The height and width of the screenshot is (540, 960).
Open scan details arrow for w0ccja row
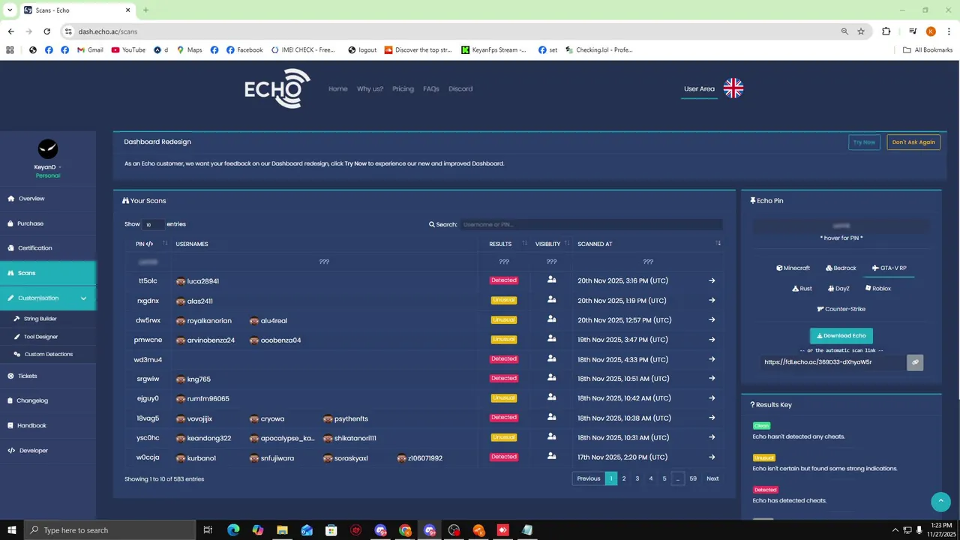712,457
